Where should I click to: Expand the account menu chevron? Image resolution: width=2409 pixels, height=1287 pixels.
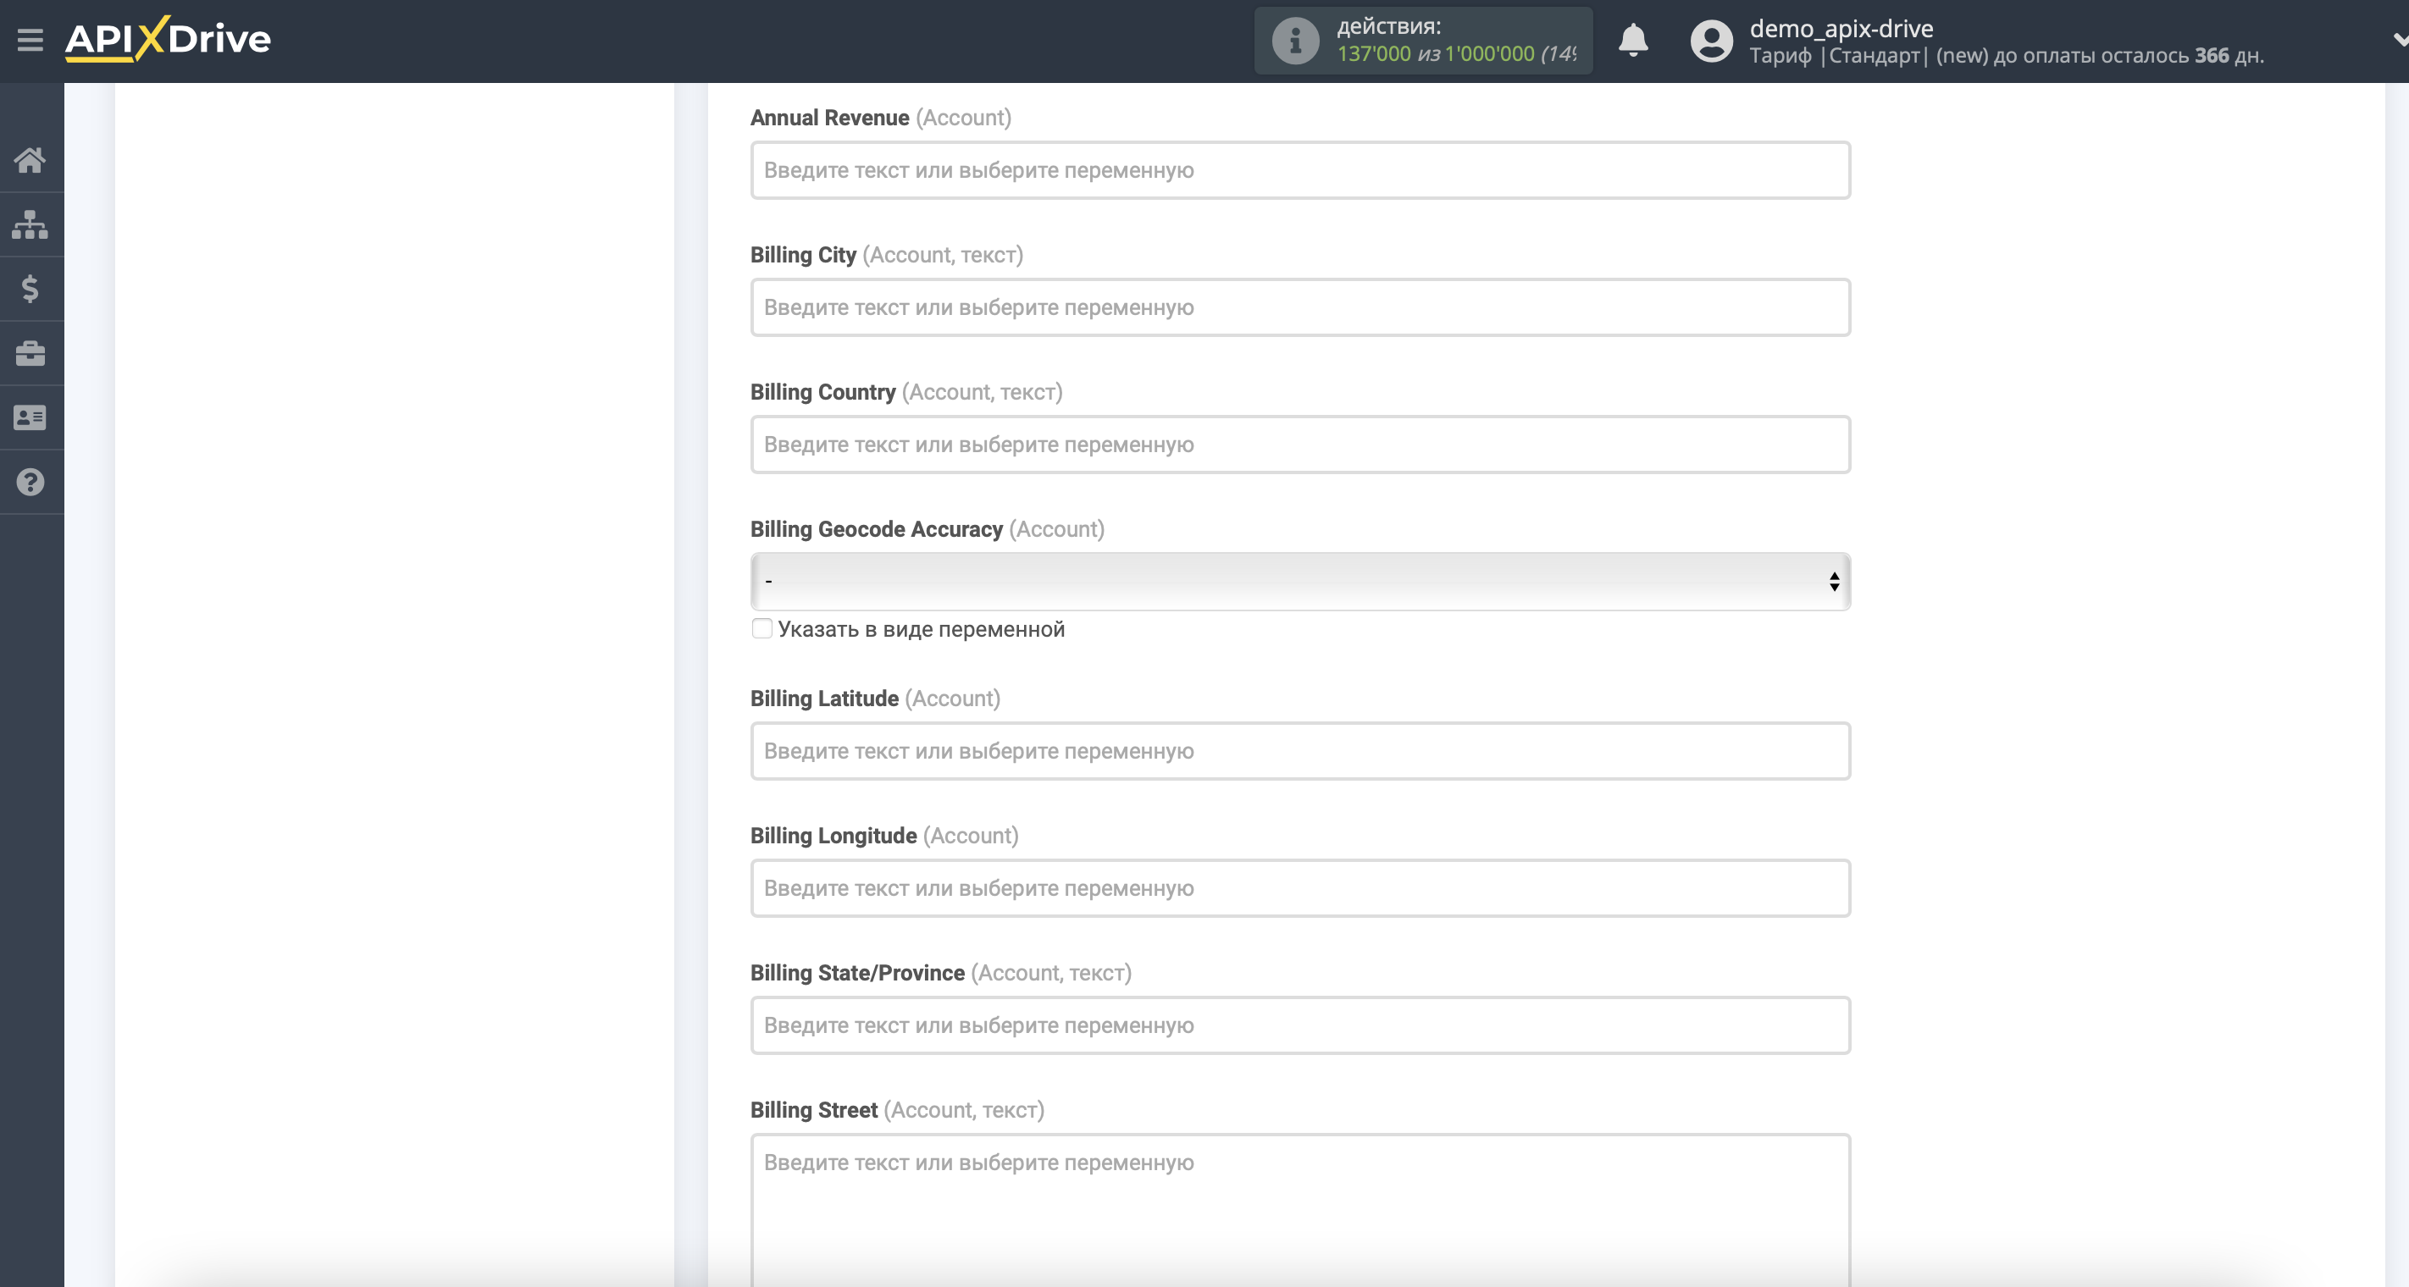[x=2400, y=40]
